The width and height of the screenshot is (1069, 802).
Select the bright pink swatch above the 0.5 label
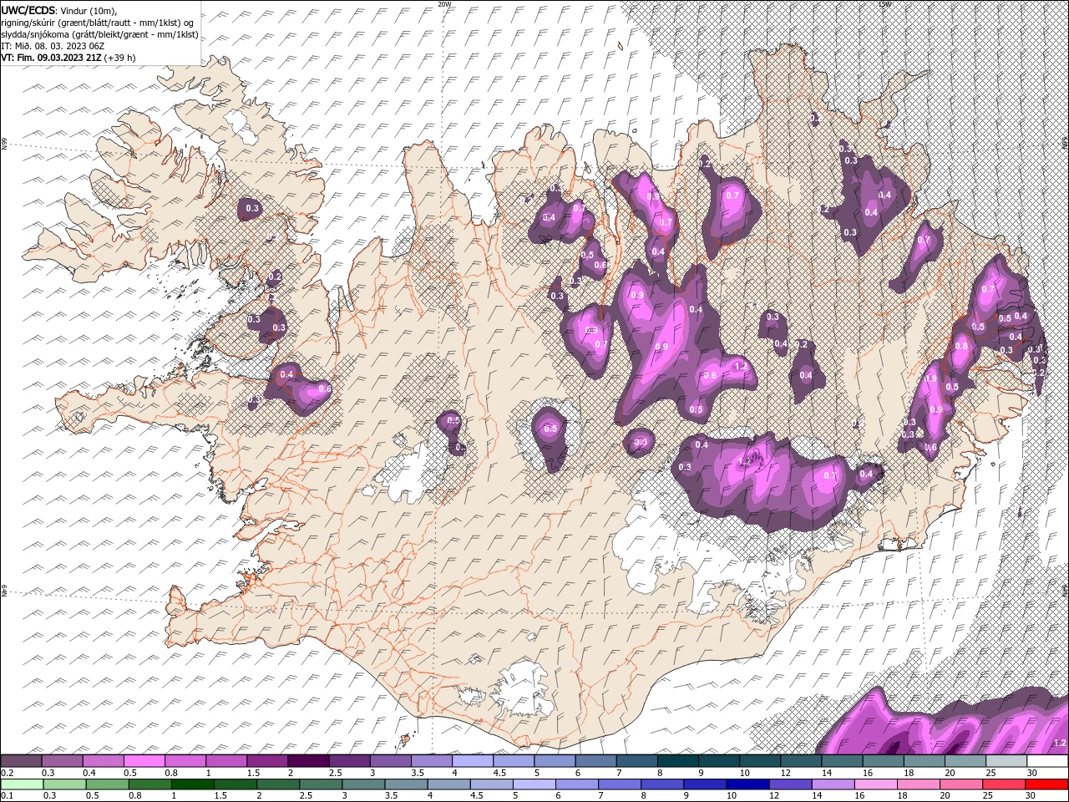point(144,761)
